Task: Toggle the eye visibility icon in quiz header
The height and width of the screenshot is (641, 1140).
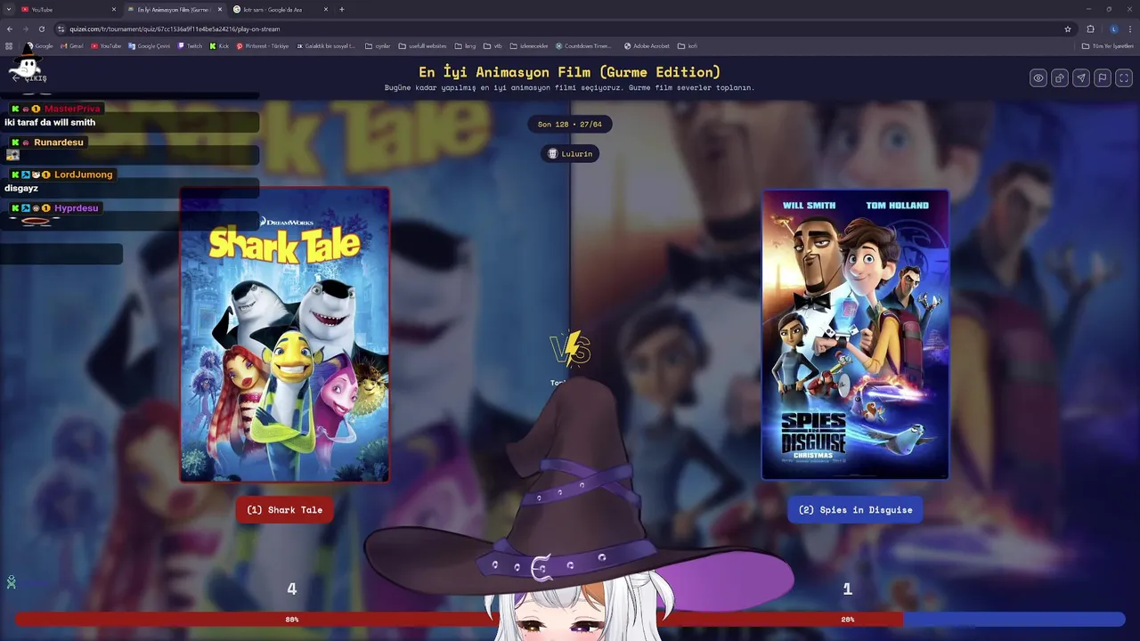Action: 1038,78
